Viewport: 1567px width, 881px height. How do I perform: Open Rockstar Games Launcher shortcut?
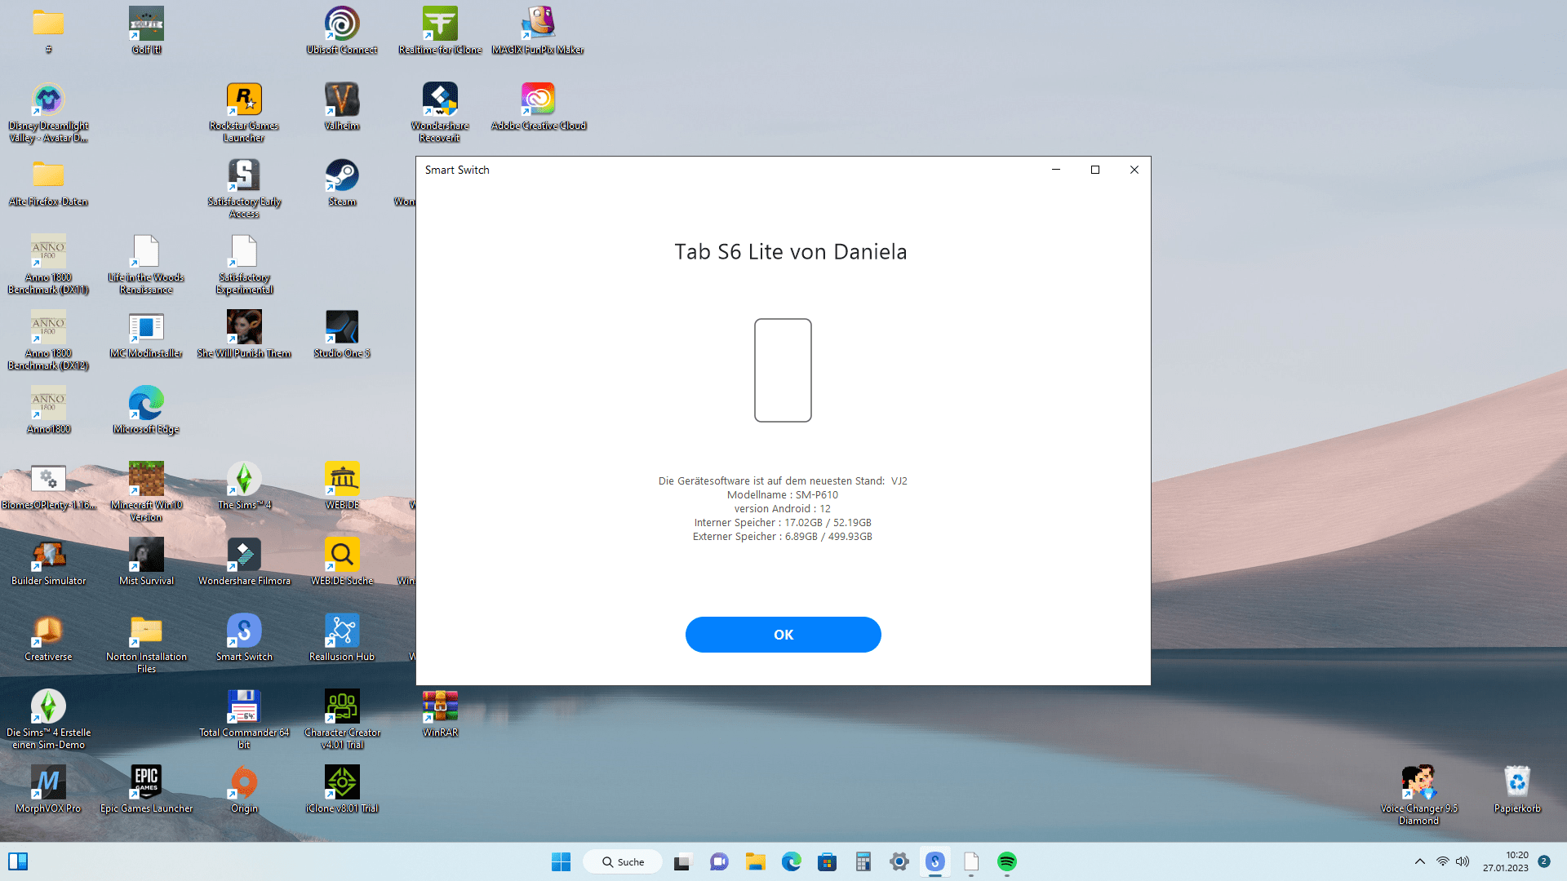point(244,113)
